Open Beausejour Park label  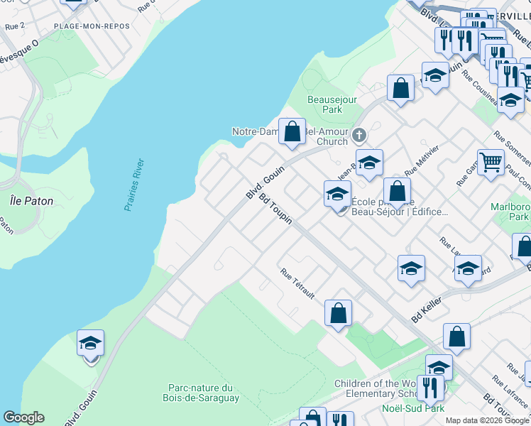(332, 104)
